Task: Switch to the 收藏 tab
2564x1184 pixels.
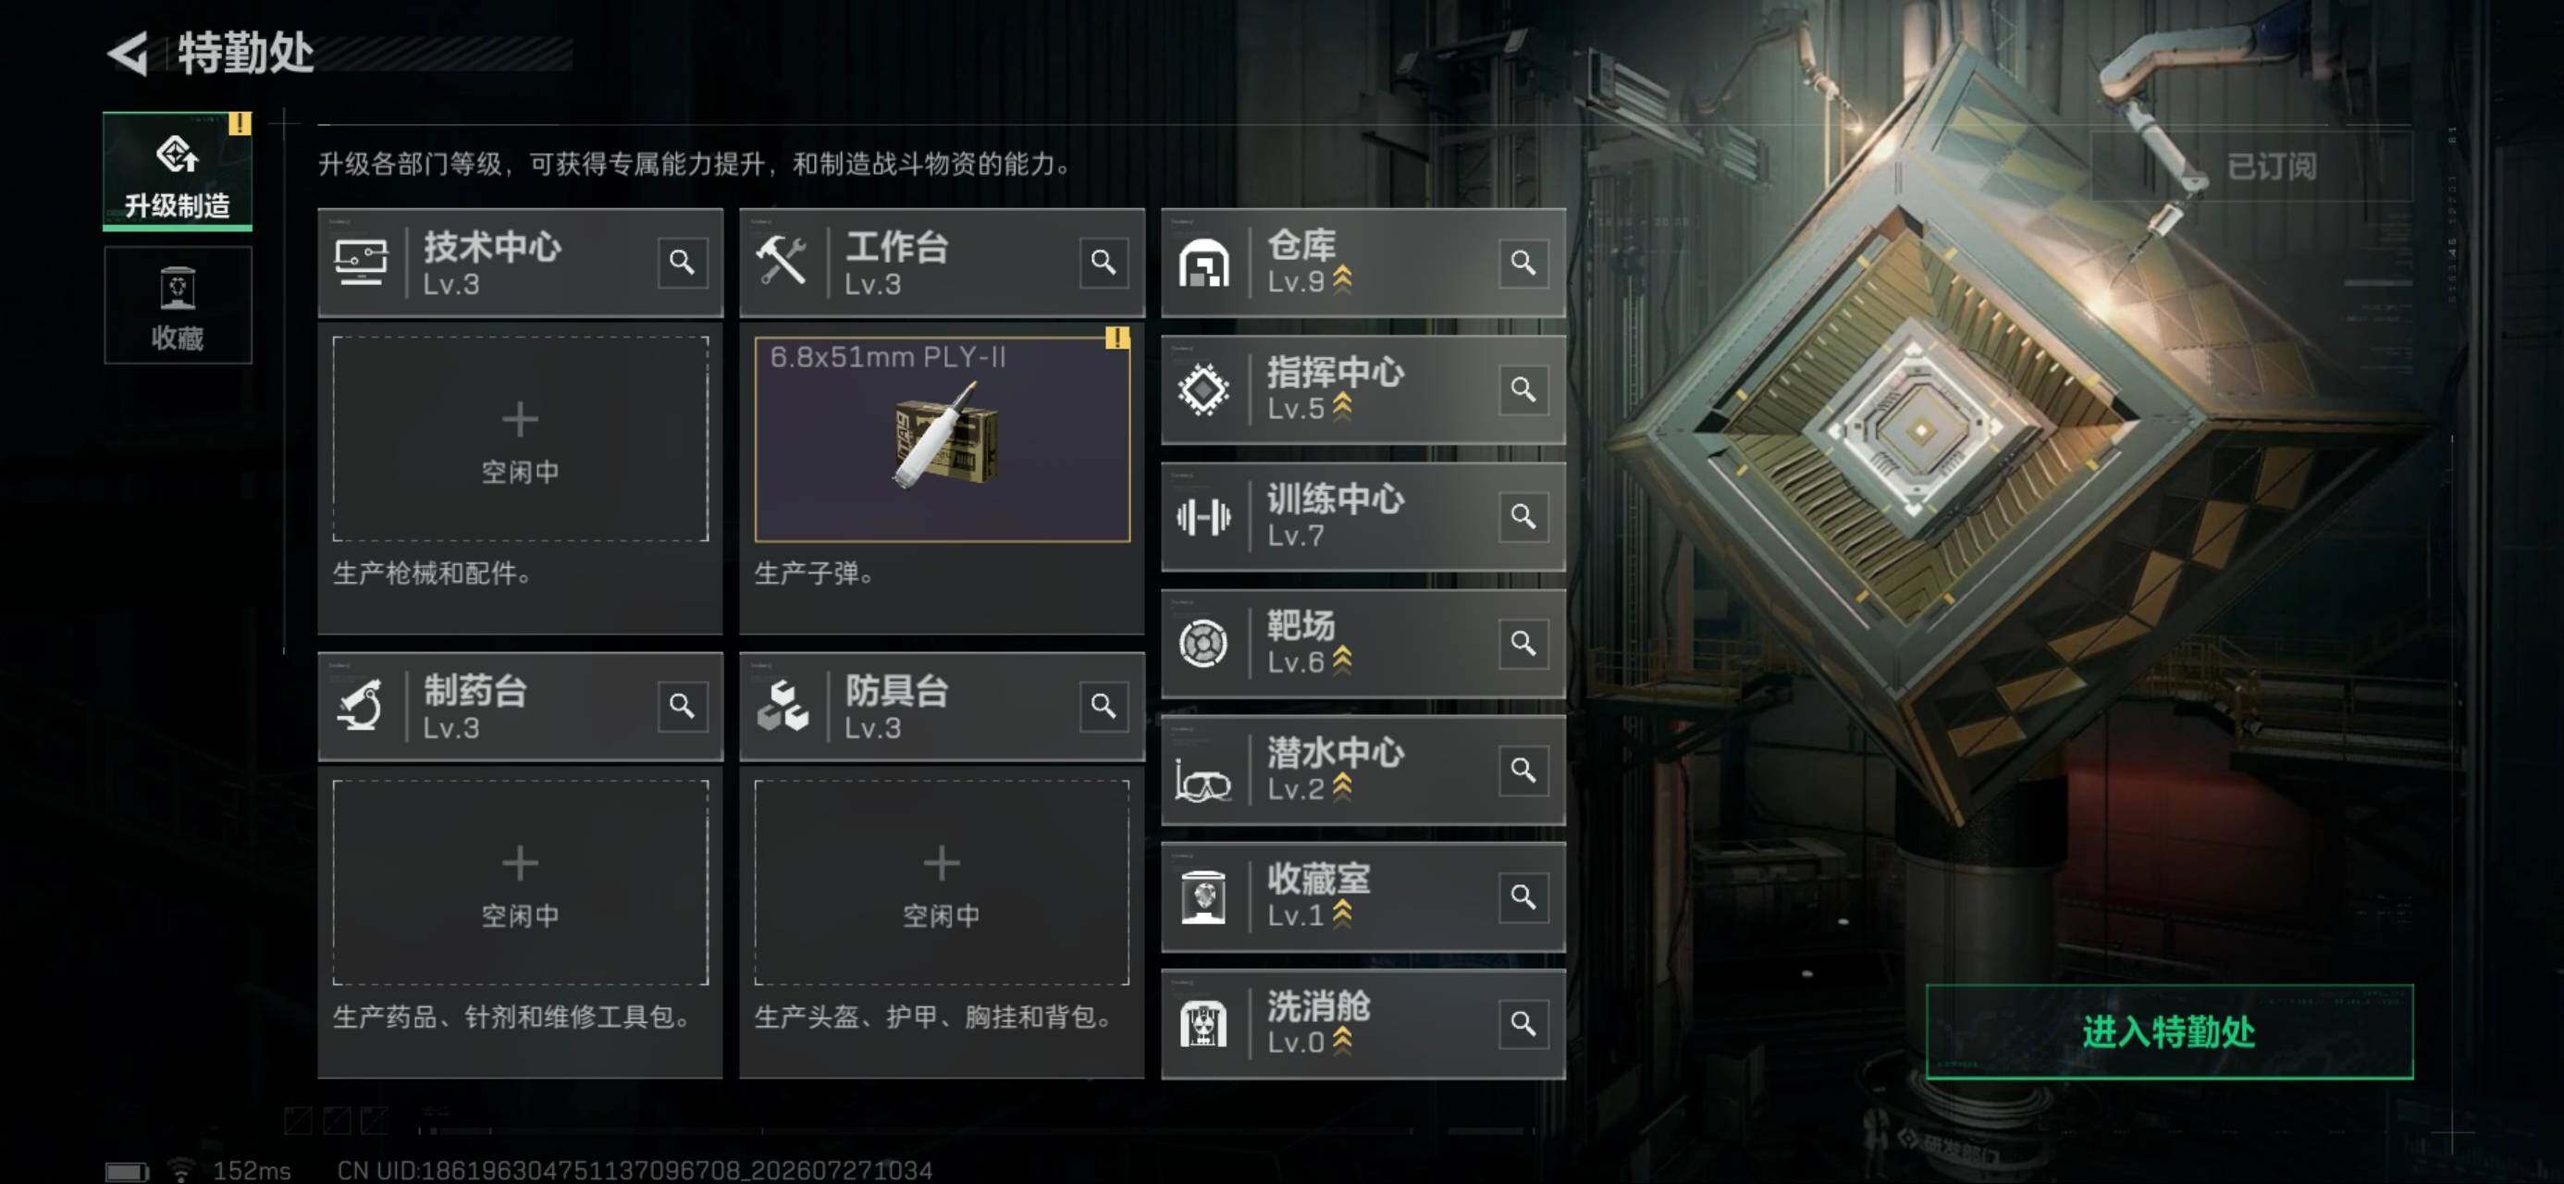Action: coord(178,305)
